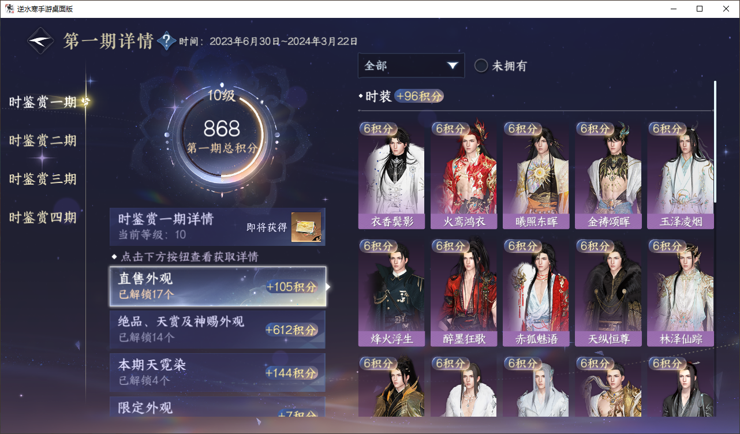
Task: Open the 时鉴赏一期详情 panel
Action: pos(218,227)
